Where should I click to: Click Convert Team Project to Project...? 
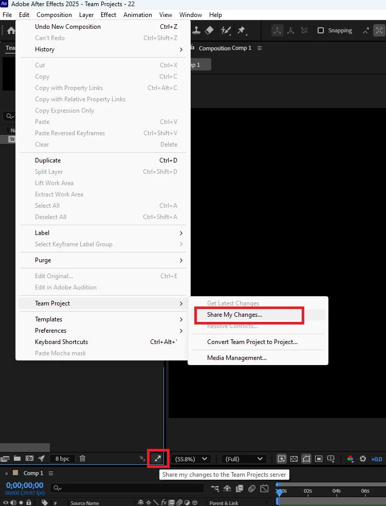[x=258, y=342]
